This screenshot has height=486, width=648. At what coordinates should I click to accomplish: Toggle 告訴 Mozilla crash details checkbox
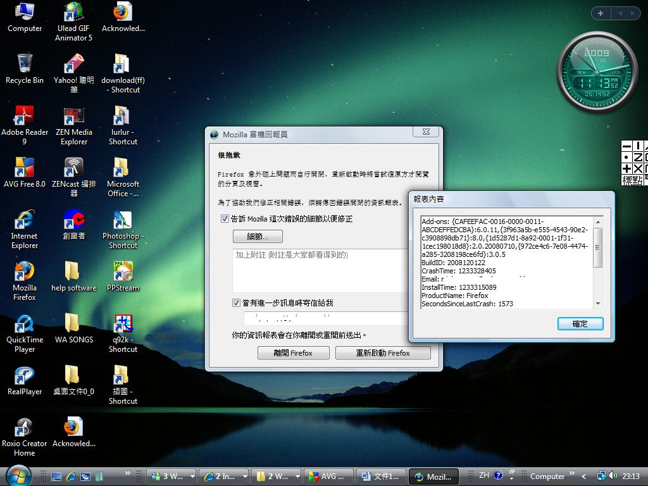225,218
